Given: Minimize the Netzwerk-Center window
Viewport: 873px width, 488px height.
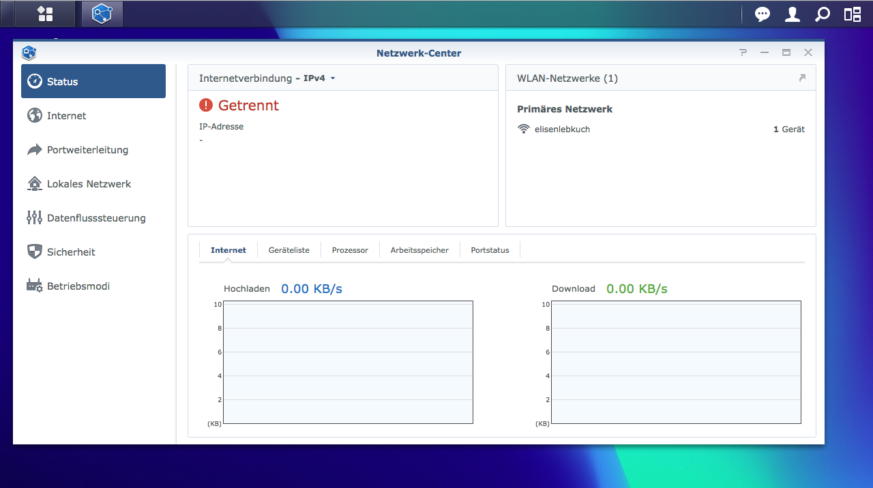Looking at the screenshot, I should [765, 52].
